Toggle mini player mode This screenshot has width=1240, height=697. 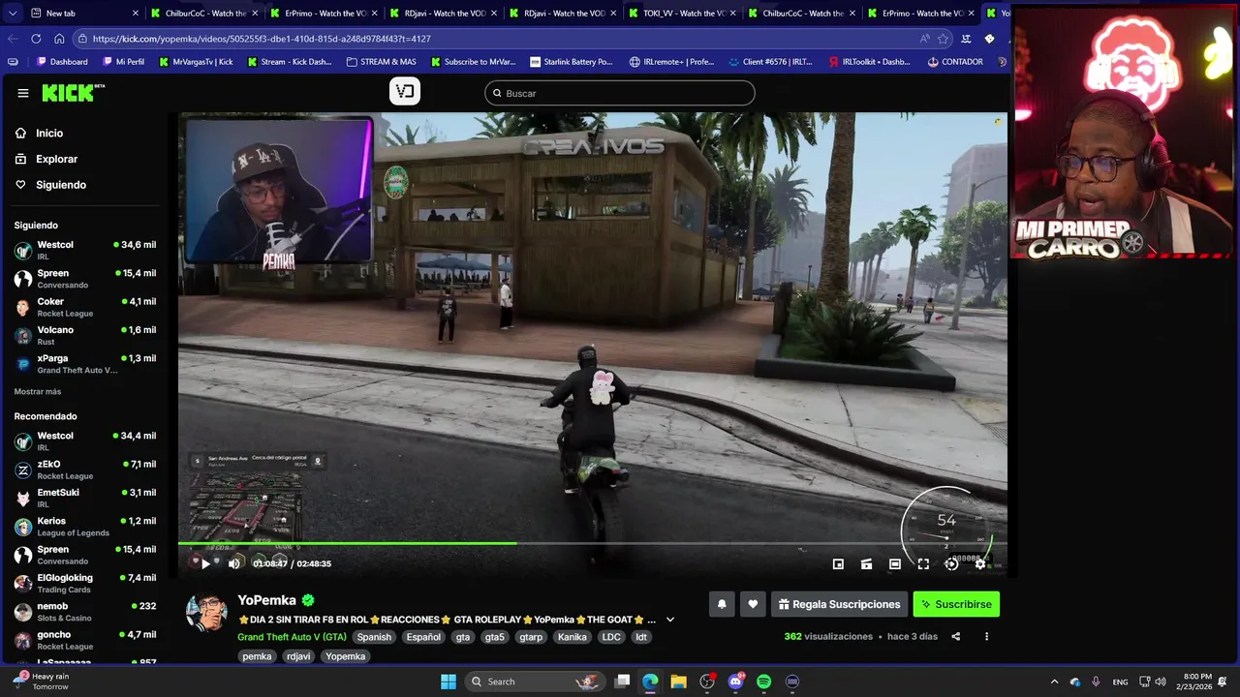[838, 563]
